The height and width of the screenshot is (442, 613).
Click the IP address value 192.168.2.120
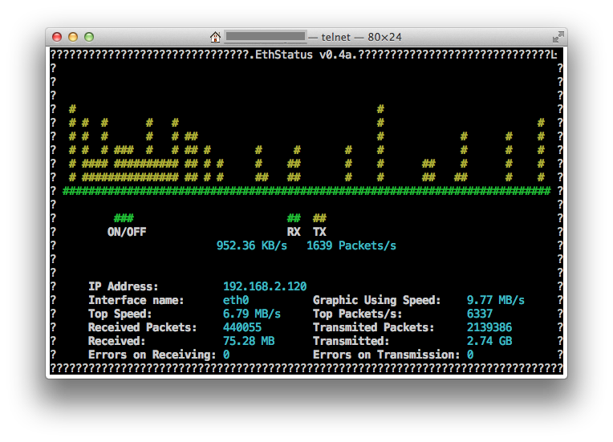click(x=265, y=286)
